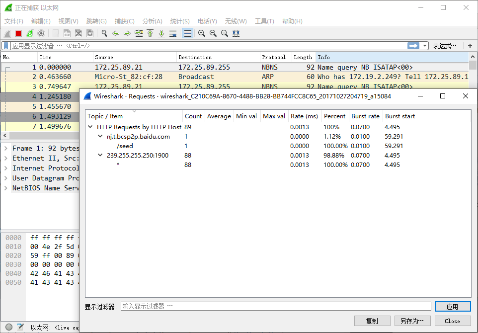Open the 分析 menu
The height and width of the screenshot is (333, 478).
(x=152, y=21)
